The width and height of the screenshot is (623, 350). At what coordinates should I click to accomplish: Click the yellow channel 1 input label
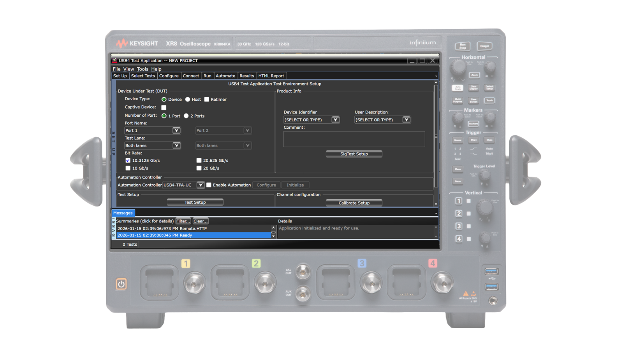click(x=186, y=264)
